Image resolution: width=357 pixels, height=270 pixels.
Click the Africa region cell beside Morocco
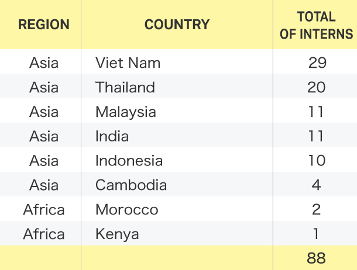pos(44,210)
